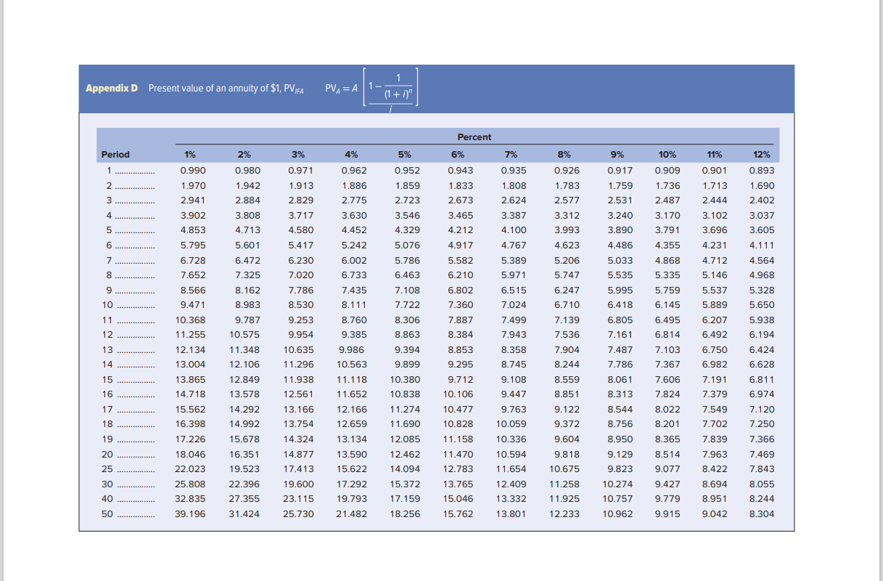Viewport: 883px width, 581px height.
Task: Click value 4.329 in period 5 row
Action: click(x=407, y=230)
